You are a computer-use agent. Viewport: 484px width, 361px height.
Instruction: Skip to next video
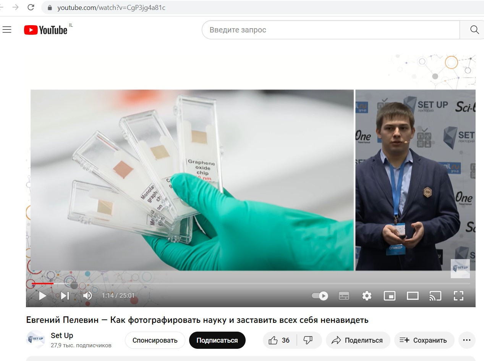click(65, 296)
